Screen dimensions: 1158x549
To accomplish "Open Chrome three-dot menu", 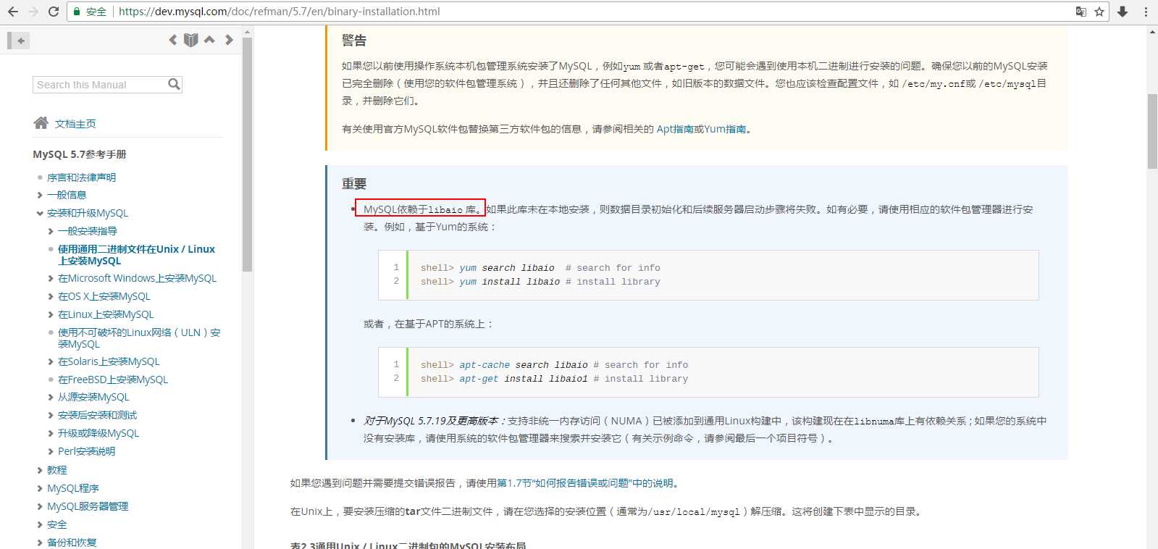I will (x=1146, y=12).
